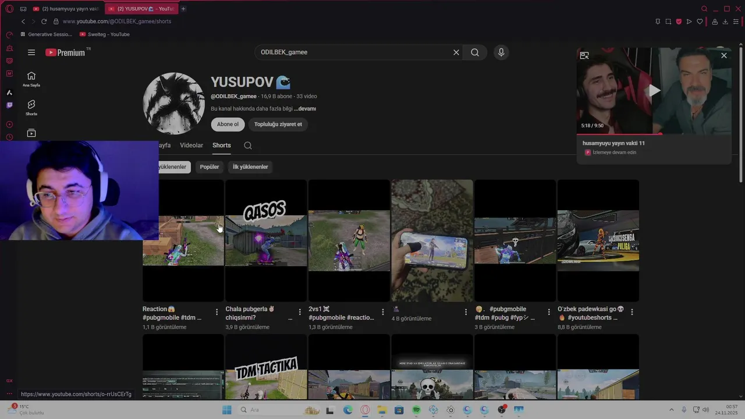745x419 pixels.
Task: Open the Windows Start button
Action: [x=226, y=410]
